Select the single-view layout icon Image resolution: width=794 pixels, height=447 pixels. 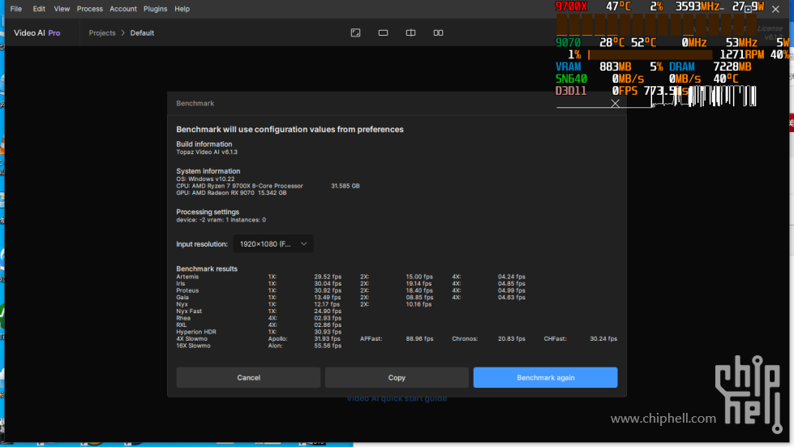pyautogui.click(x=383, y=33)
